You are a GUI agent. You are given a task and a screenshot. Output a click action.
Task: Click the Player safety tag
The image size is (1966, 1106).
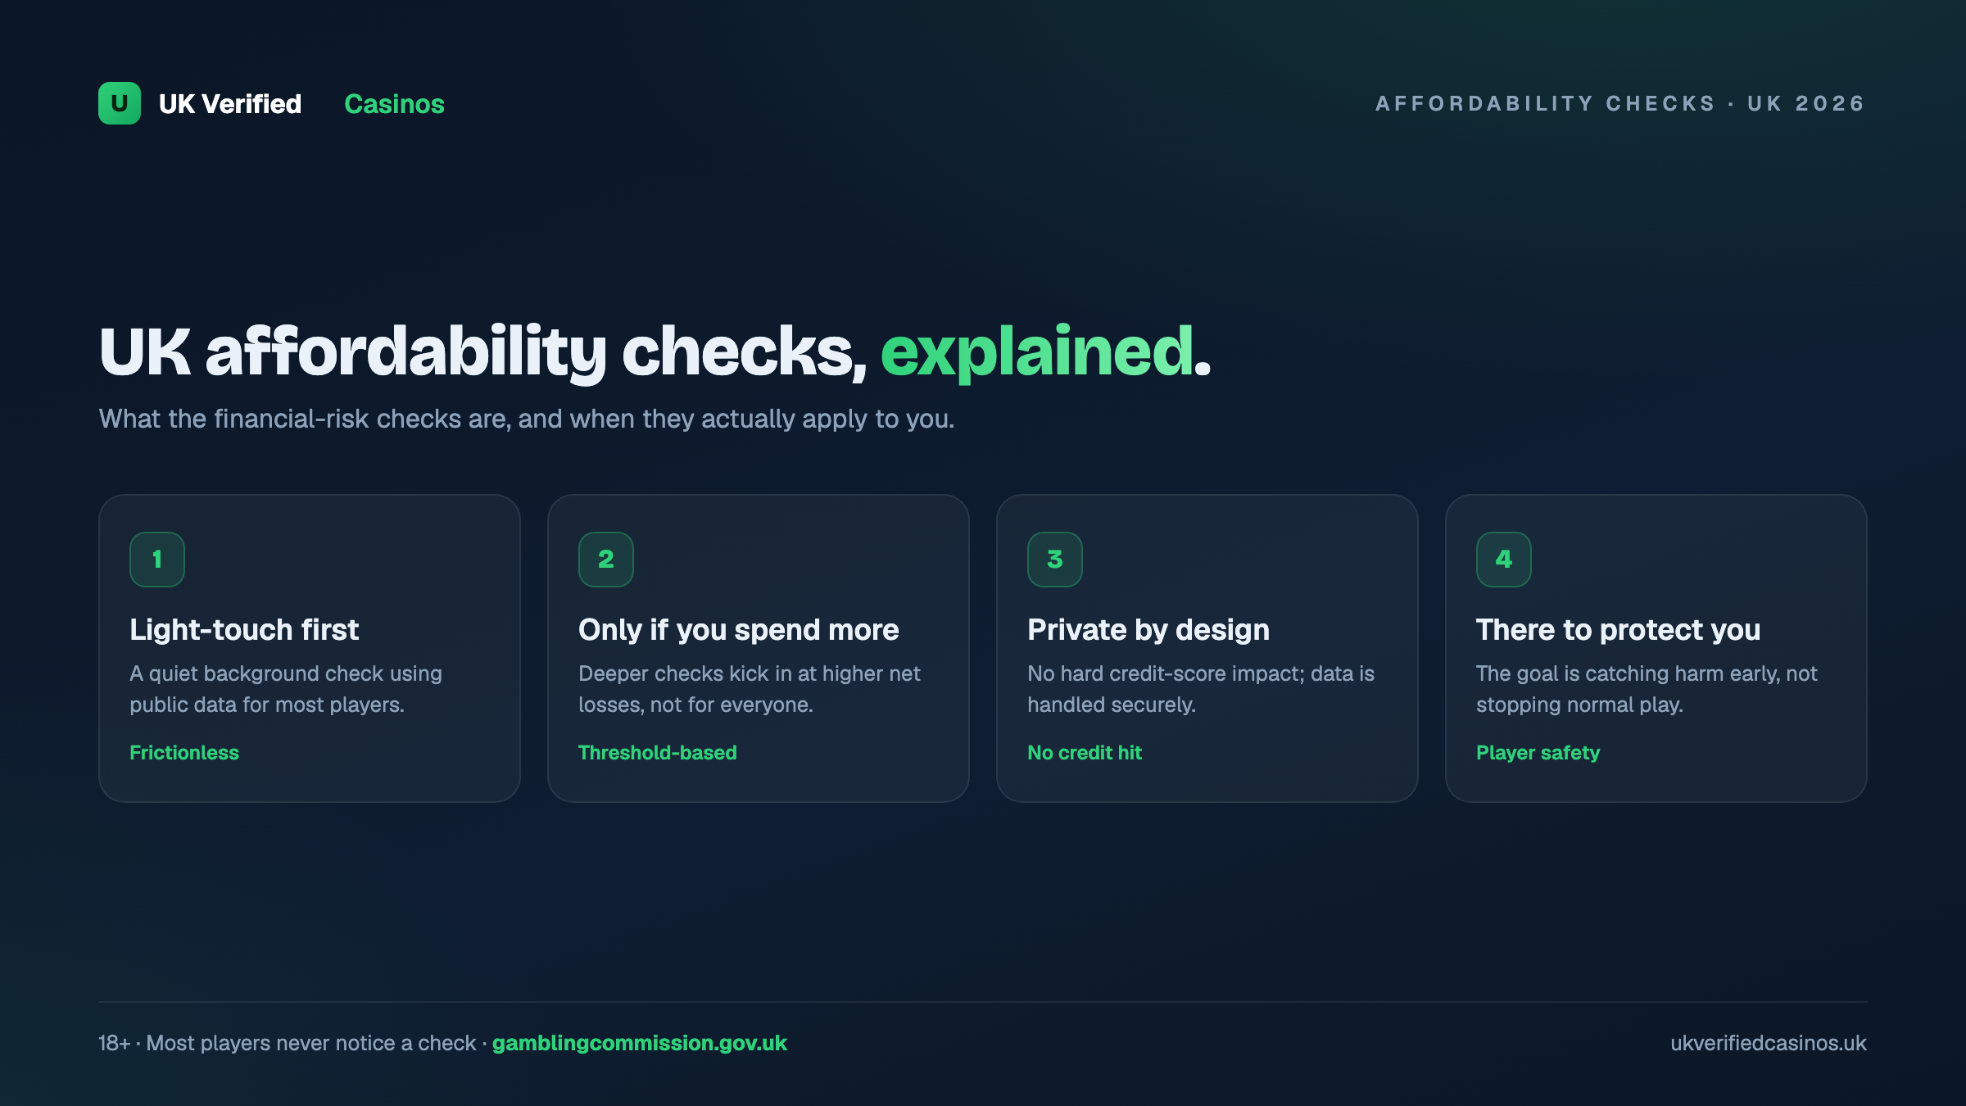pos(1538,753)
